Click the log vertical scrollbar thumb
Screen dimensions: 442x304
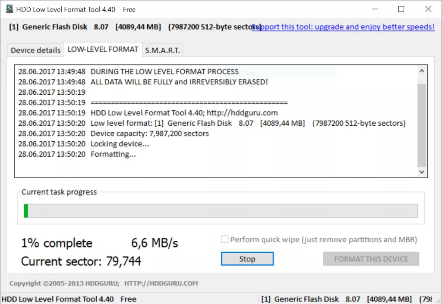[x=422, y=125]
